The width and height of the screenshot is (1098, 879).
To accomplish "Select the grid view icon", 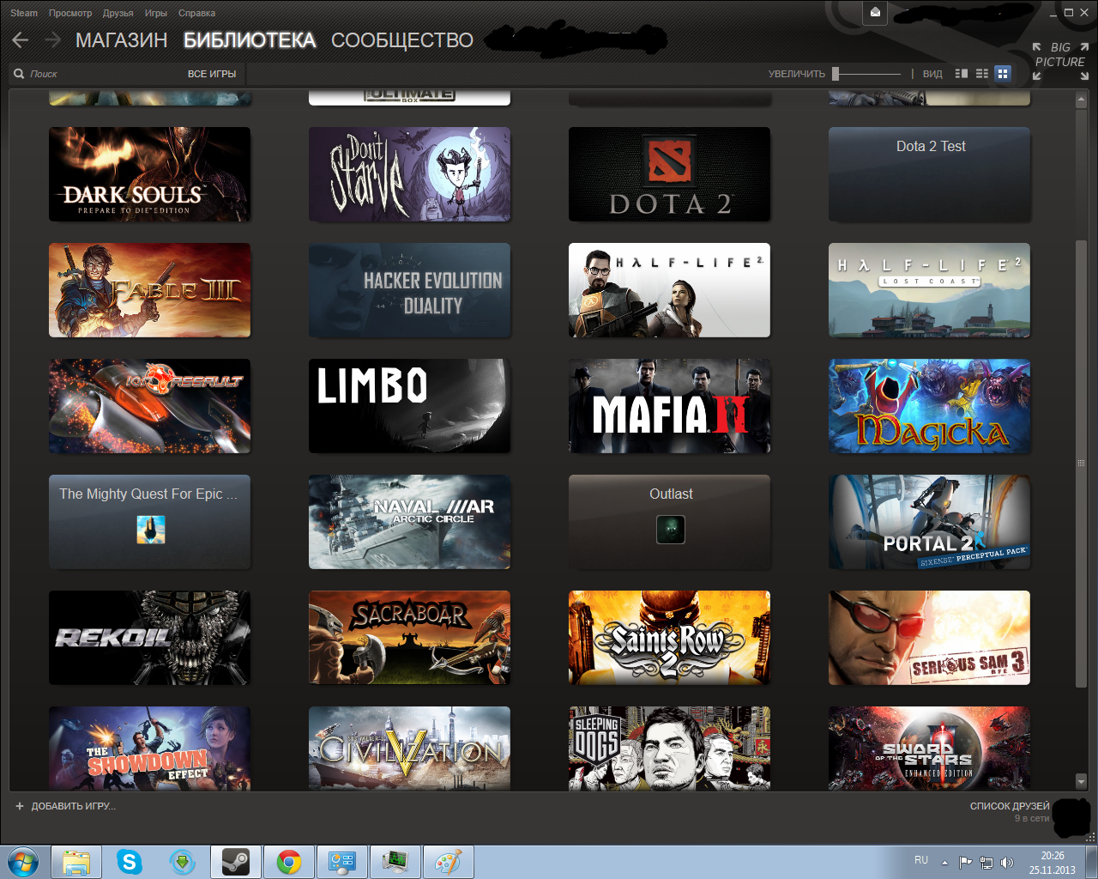I will (x=1003, y=74).
